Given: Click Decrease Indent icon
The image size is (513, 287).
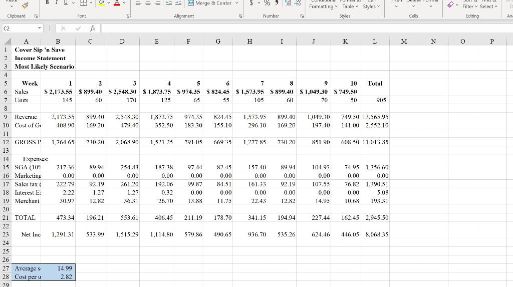Looking at the screenshot, I should [x=169, y=3].
